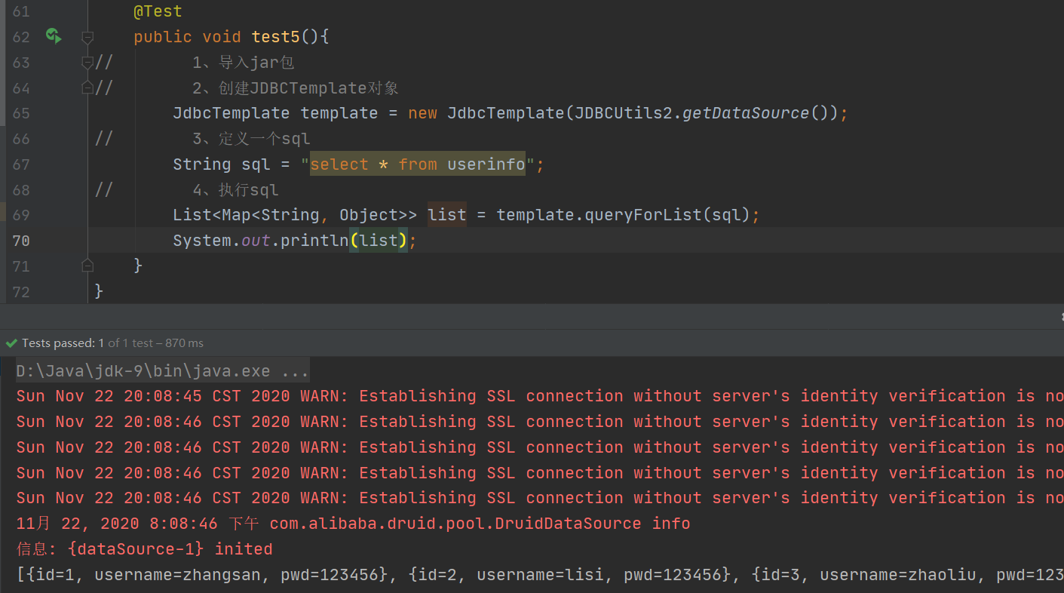Viewport: 1064px width, 593px height.
Task: Click line number 67 in the gutter
Action: pyautogui.click(x=21, y=164)
